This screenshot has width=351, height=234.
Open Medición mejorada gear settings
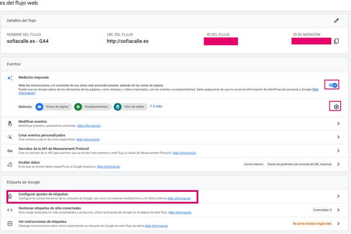[x=336, y=106]
